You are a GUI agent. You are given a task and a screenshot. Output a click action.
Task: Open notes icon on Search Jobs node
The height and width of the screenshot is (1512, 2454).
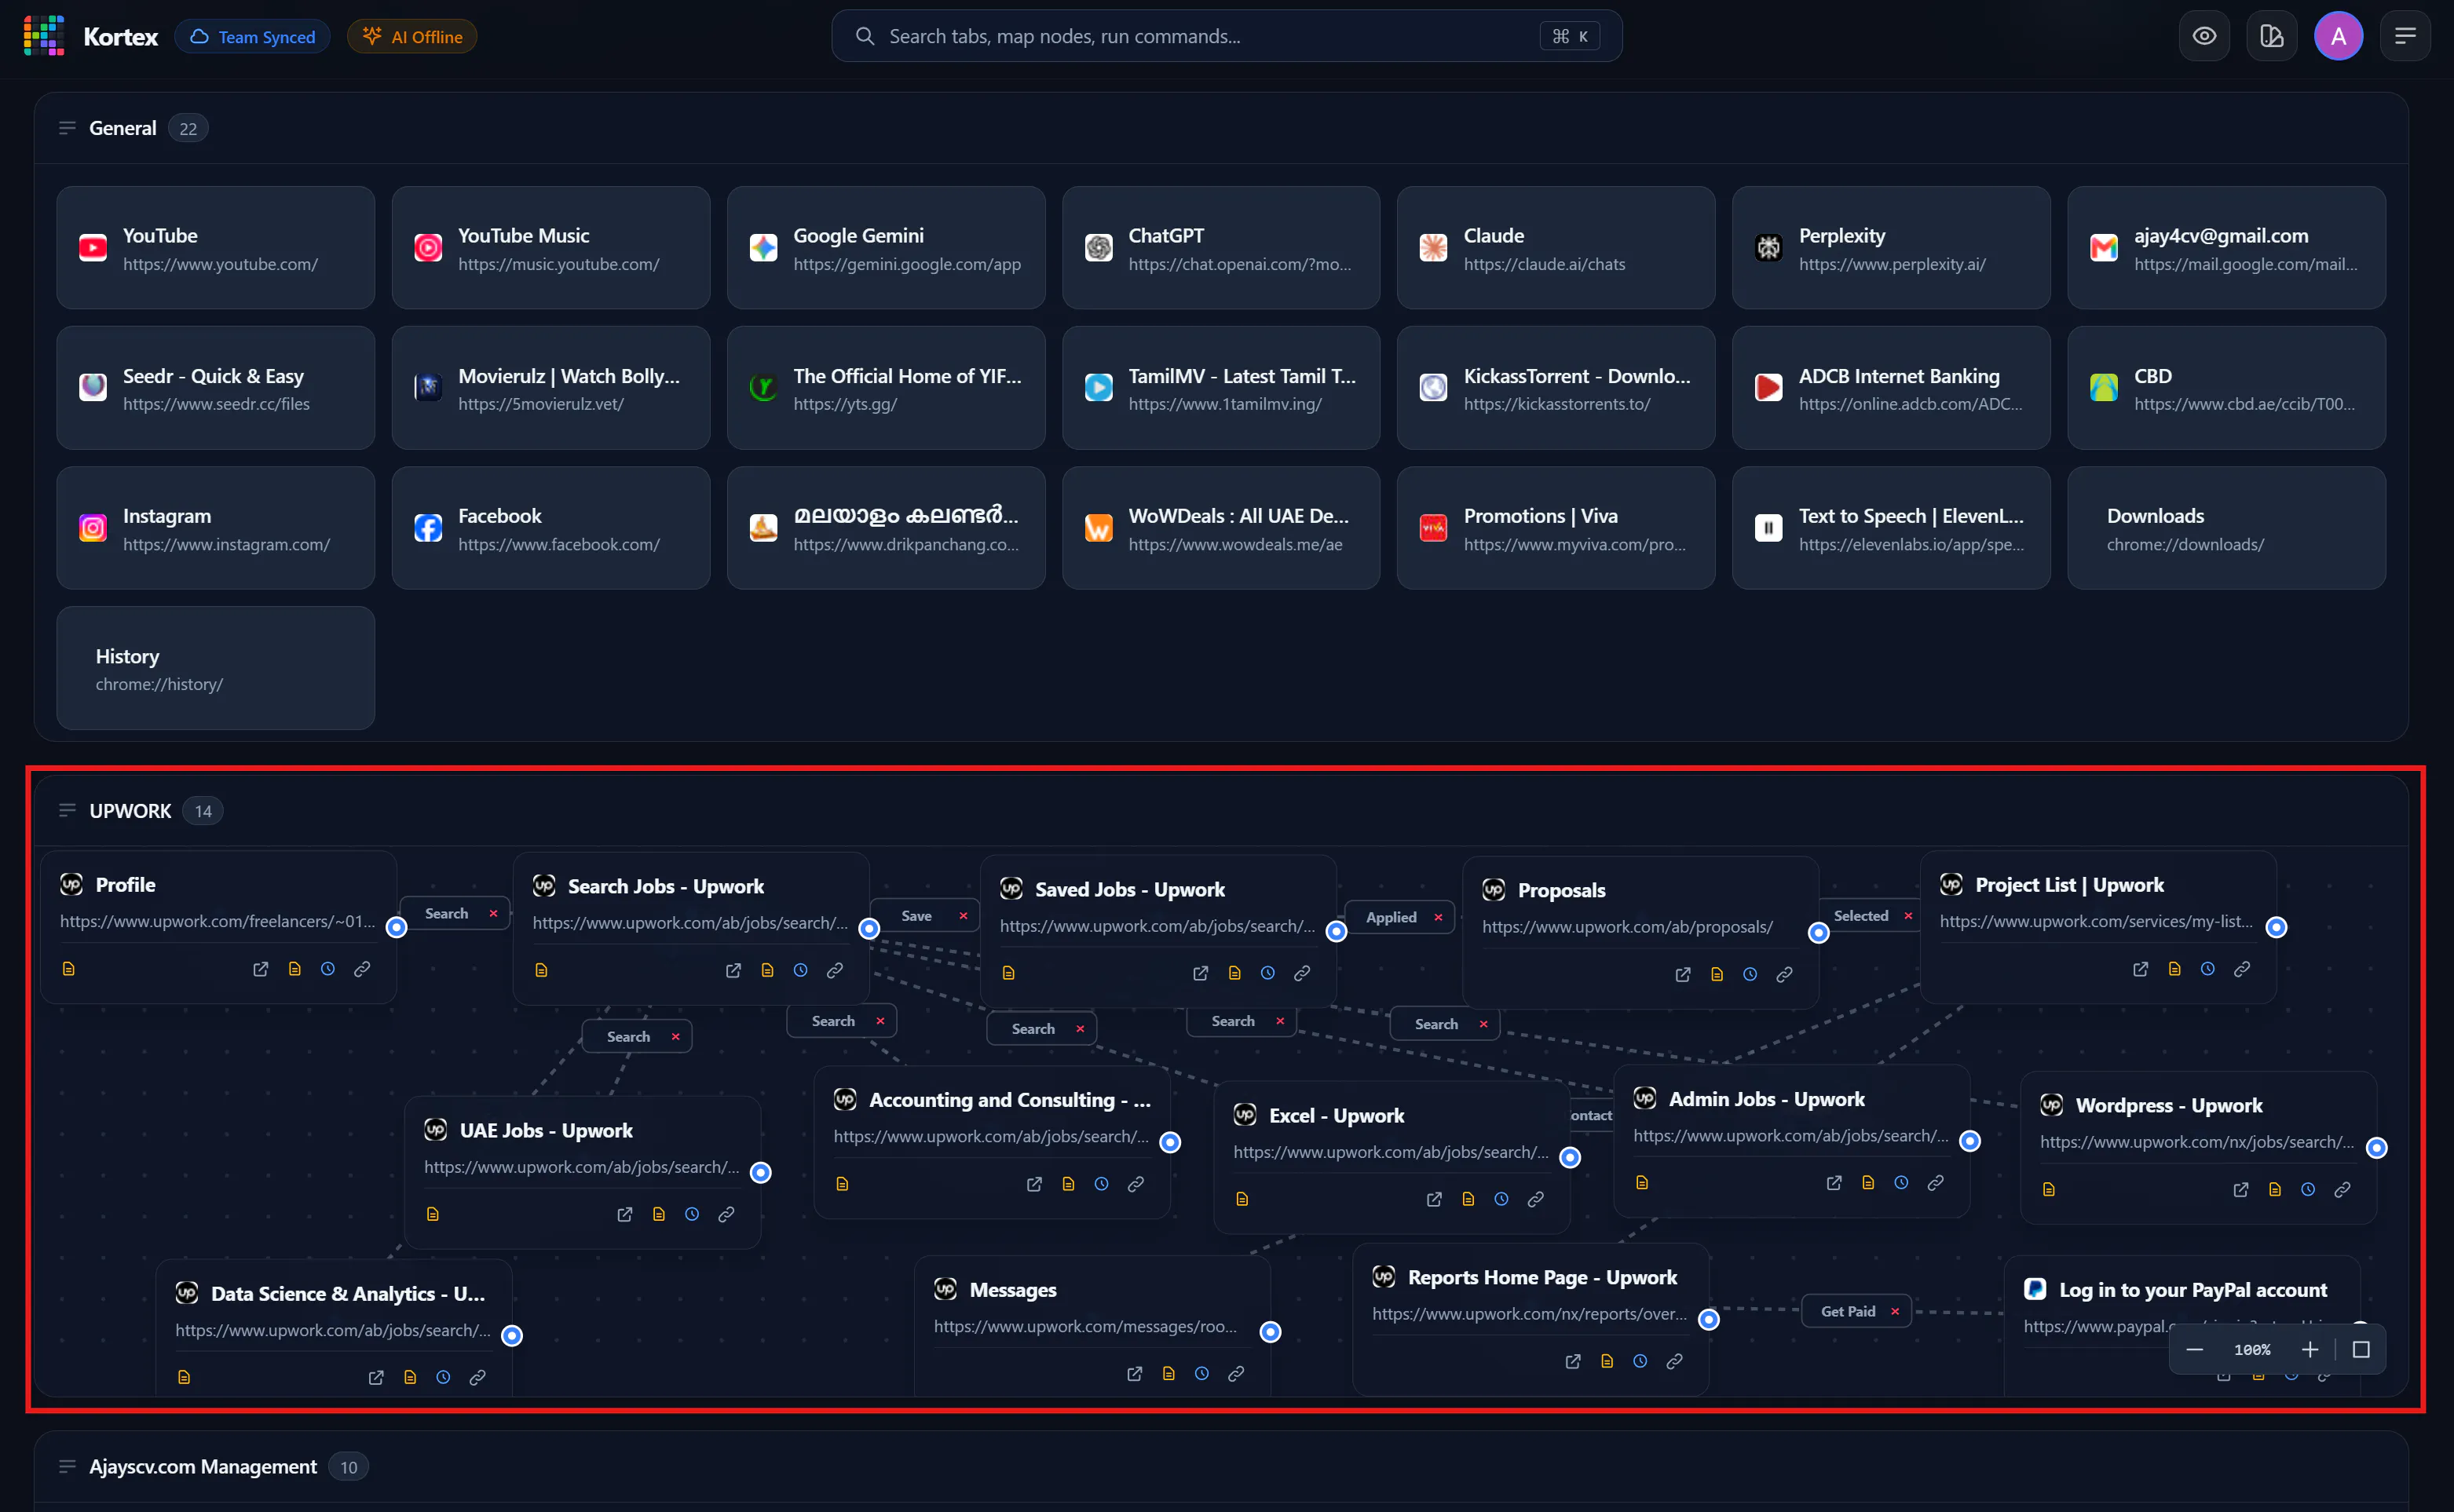(767, 970)
